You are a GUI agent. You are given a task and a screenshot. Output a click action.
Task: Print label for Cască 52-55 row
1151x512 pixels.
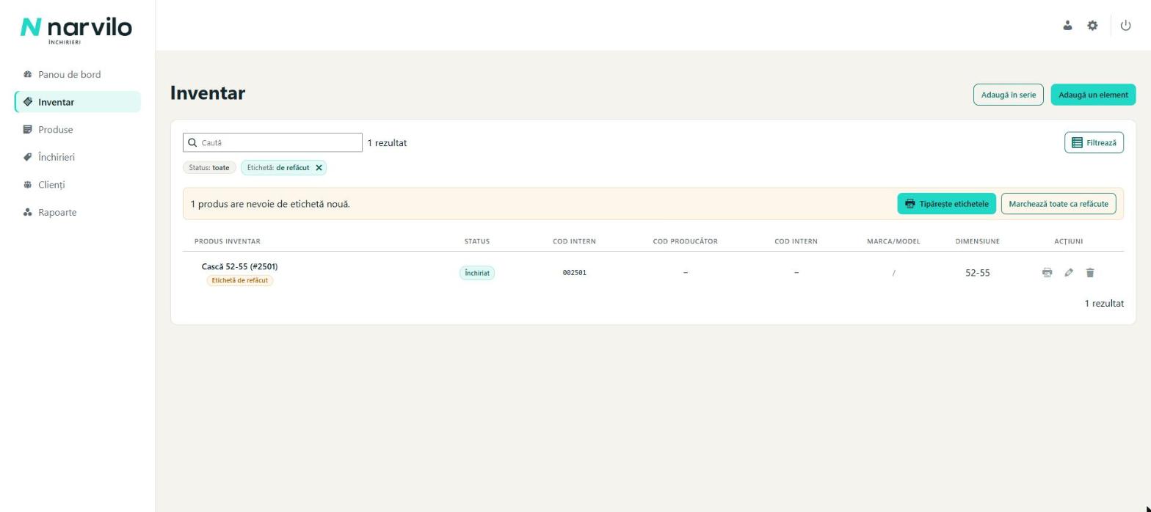[1047, 273]
